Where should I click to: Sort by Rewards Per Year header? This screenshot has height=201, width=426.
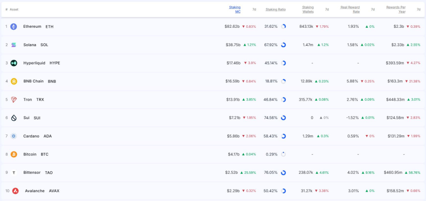(x=396, y=9)
